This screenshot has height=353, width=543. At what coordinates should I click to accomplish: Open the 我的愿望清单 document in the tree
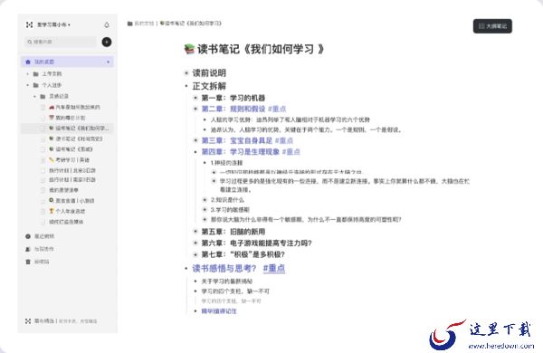pos(63,190)
